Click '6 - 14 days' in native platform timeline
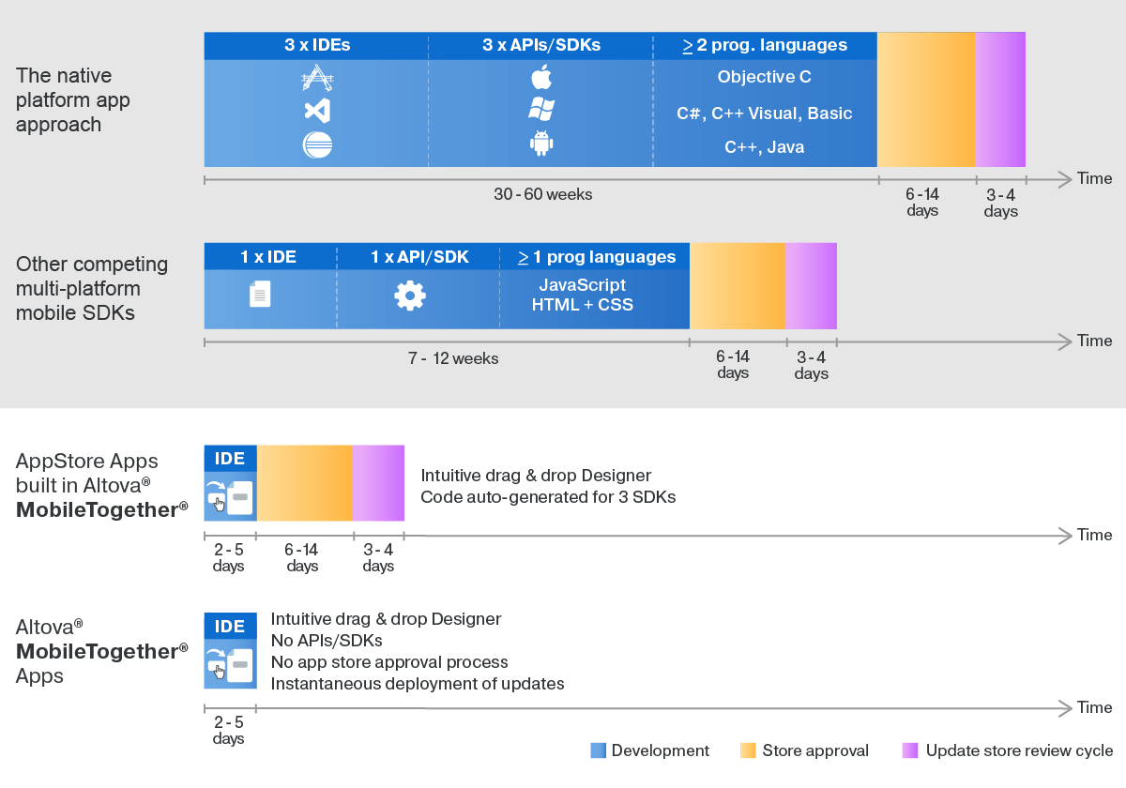This screenshot has height=788, width=1126. (922, 203)
